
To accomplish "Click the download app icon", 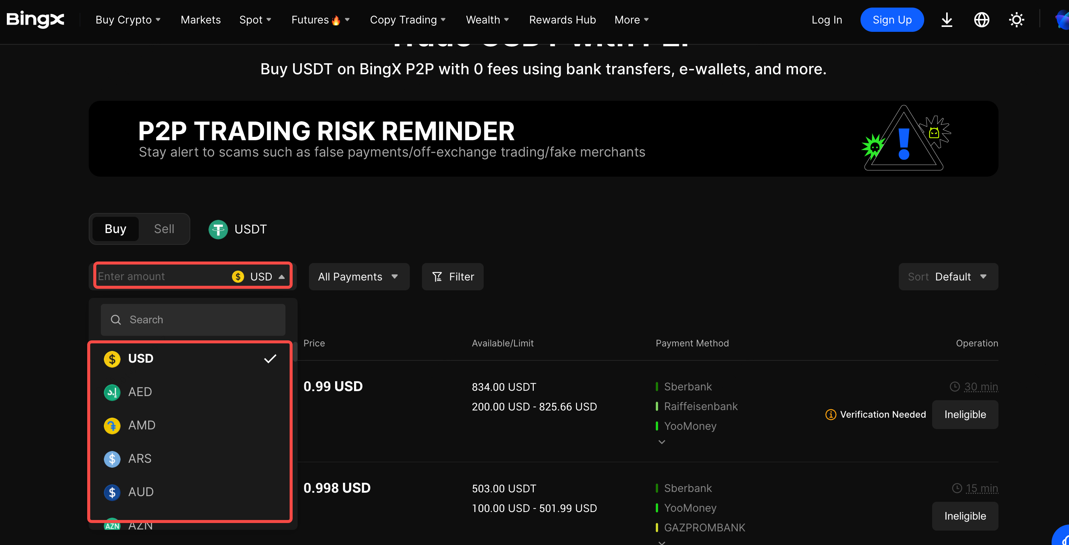I will click(947, 19).
